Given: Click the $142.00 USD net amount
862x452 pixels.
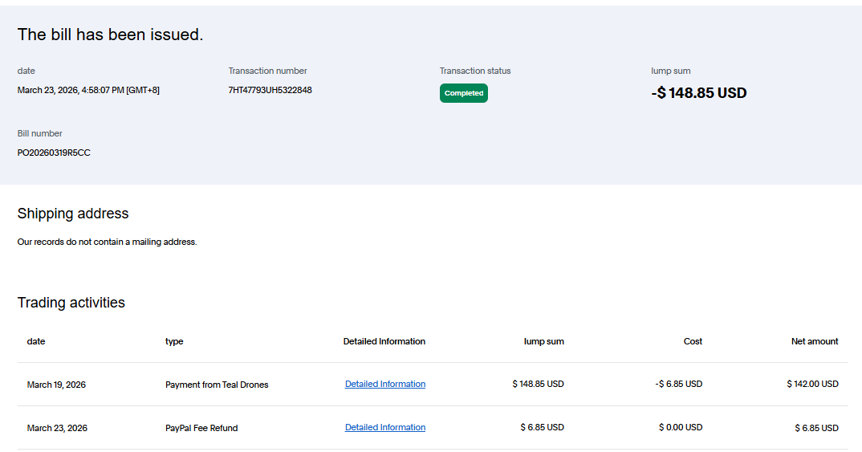Looking at the screenshot, I should (x=812, y=384).
